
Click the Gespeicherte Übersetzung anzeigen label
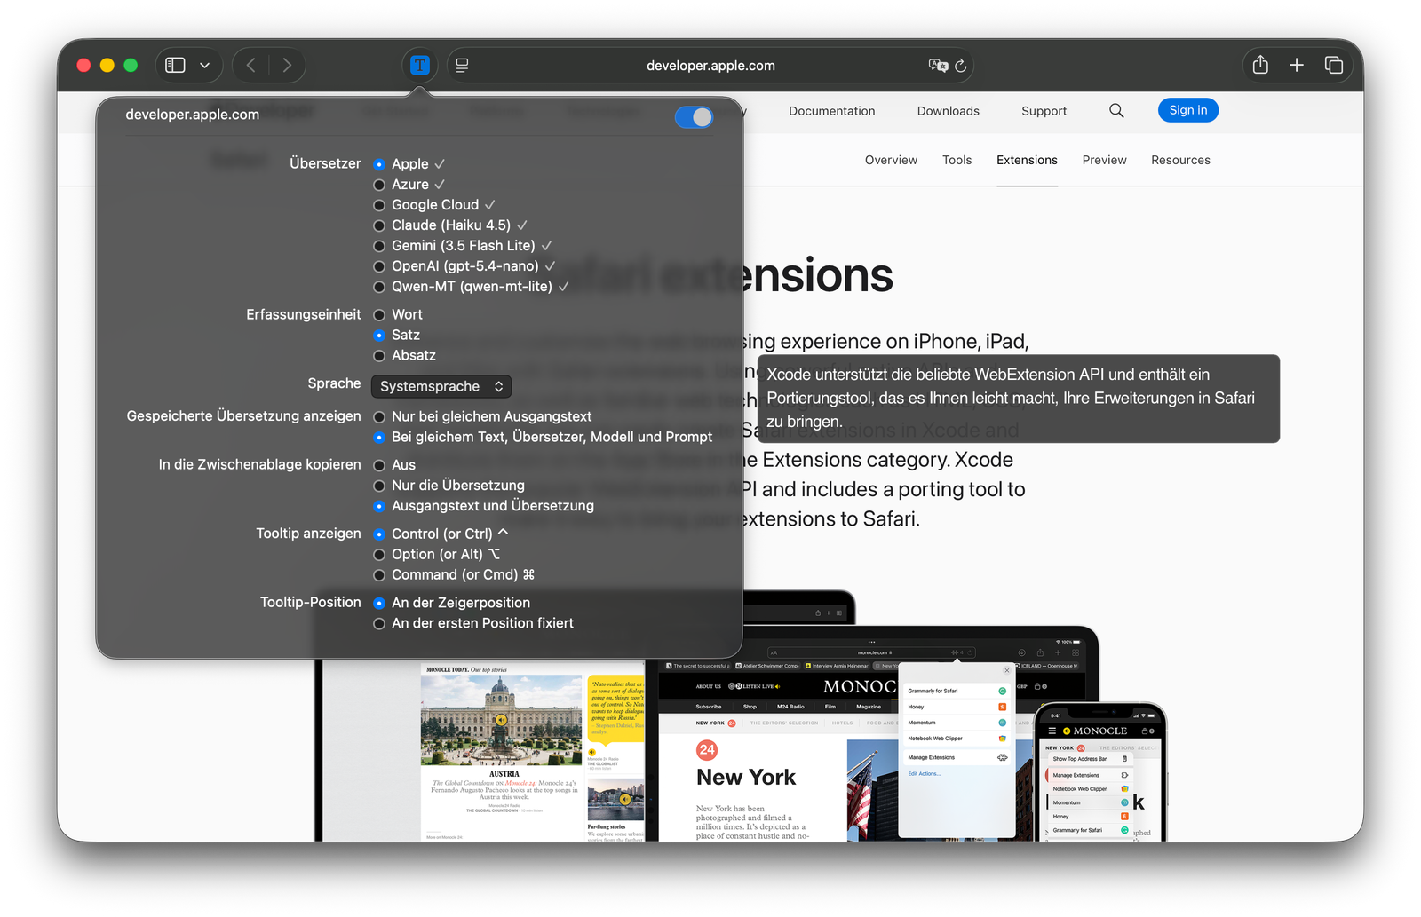244,416
